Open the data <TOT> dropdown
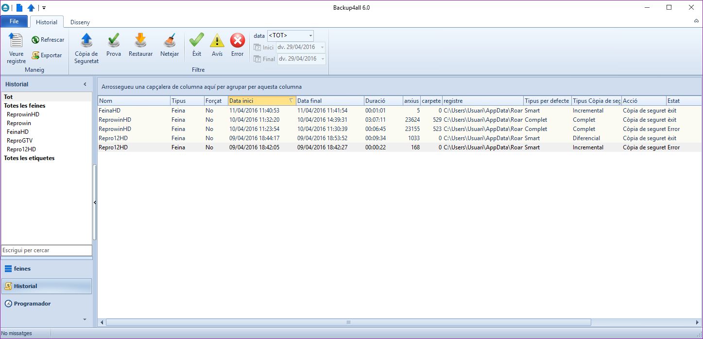This screenshot has height=339, width=703. pyautogui.click(x=310, y=36)
